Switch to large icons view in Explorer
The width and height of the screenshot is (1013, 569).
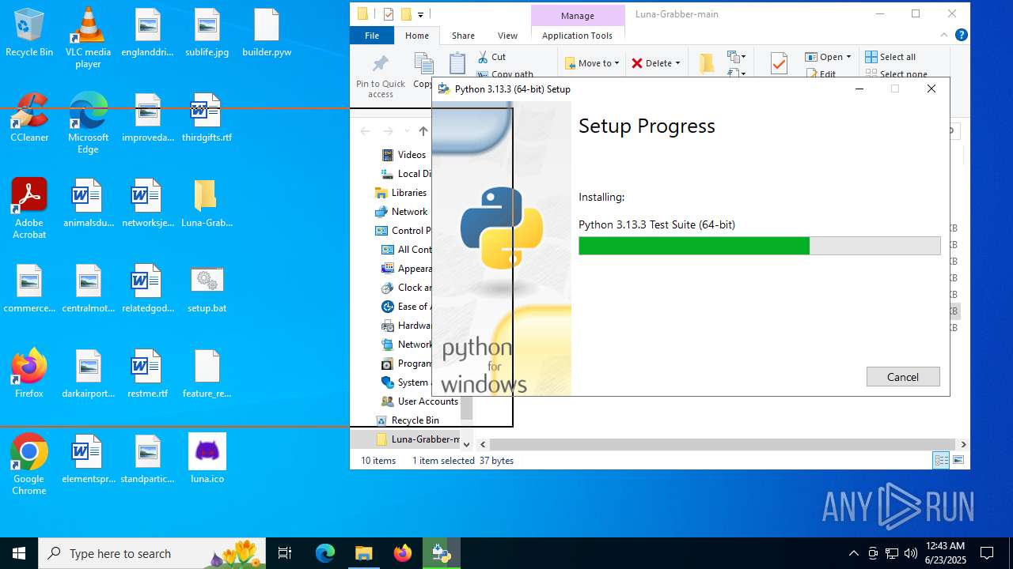[x=958, y=460]
